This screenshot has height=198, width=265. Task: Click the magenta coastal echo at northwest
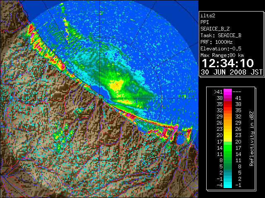pyautogui.click(x=36, y=40)
